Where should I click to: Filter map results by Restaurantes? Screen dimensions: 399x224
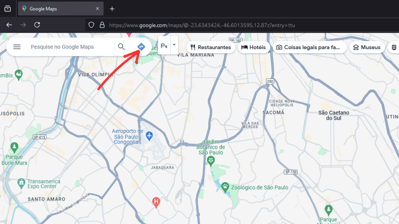coord(211,47)
